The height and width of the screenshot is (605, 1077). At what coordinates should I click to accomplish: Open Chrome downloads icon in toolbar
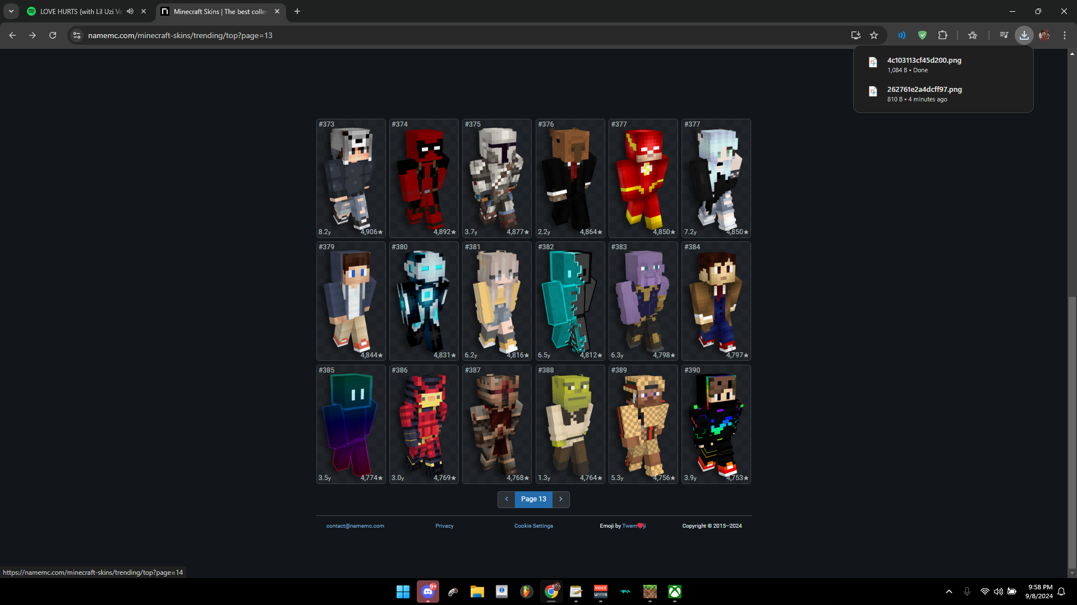(1024, 35)
